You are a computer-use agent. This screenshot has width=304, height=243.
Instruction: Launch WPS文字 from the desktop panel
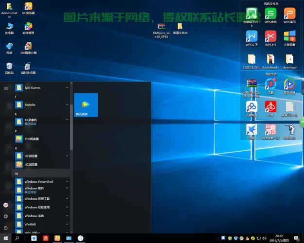[251, 38]
